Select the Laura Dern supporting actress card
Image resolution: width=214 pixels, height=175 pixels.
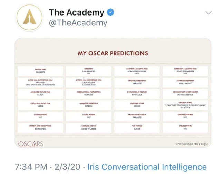click(89, 82)
